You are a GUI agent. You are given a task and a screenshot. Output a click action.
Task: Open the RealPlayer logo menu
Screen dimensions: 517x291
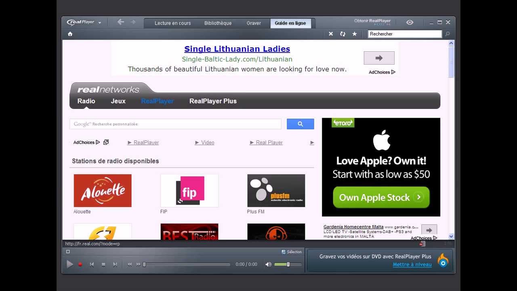click(84, 23)
